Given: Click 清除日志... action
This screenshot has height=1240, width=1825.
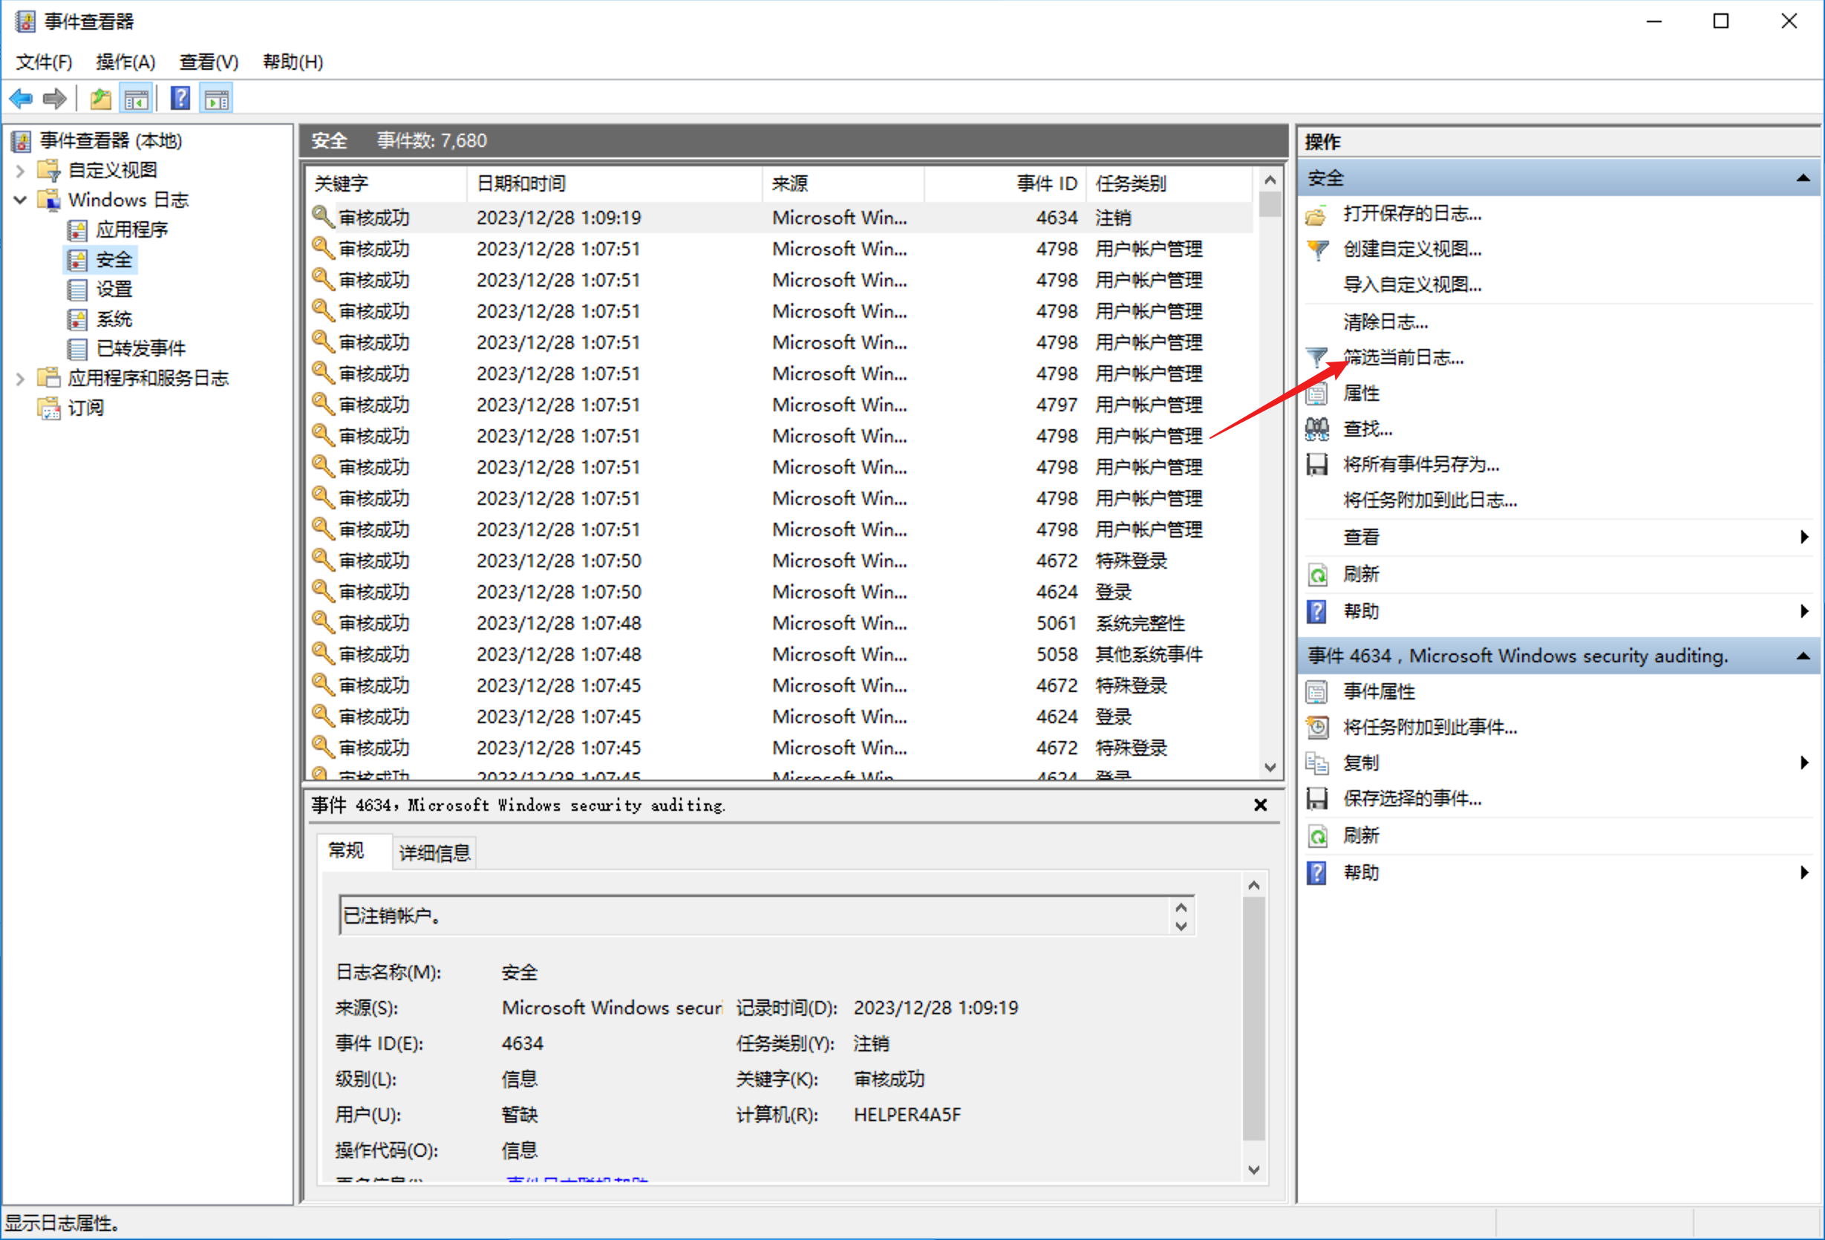Looking at the screenshot, I should [1385, 322].
